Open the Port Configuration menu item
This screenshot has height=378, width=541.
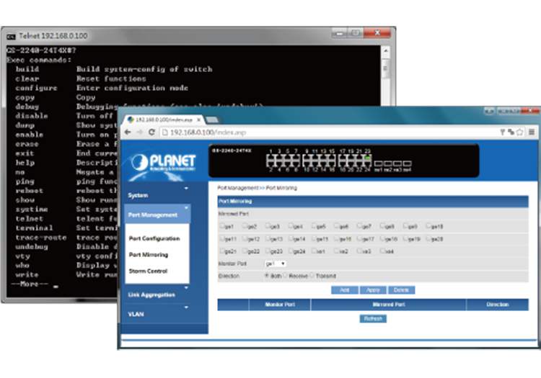(x=154, y=238)
